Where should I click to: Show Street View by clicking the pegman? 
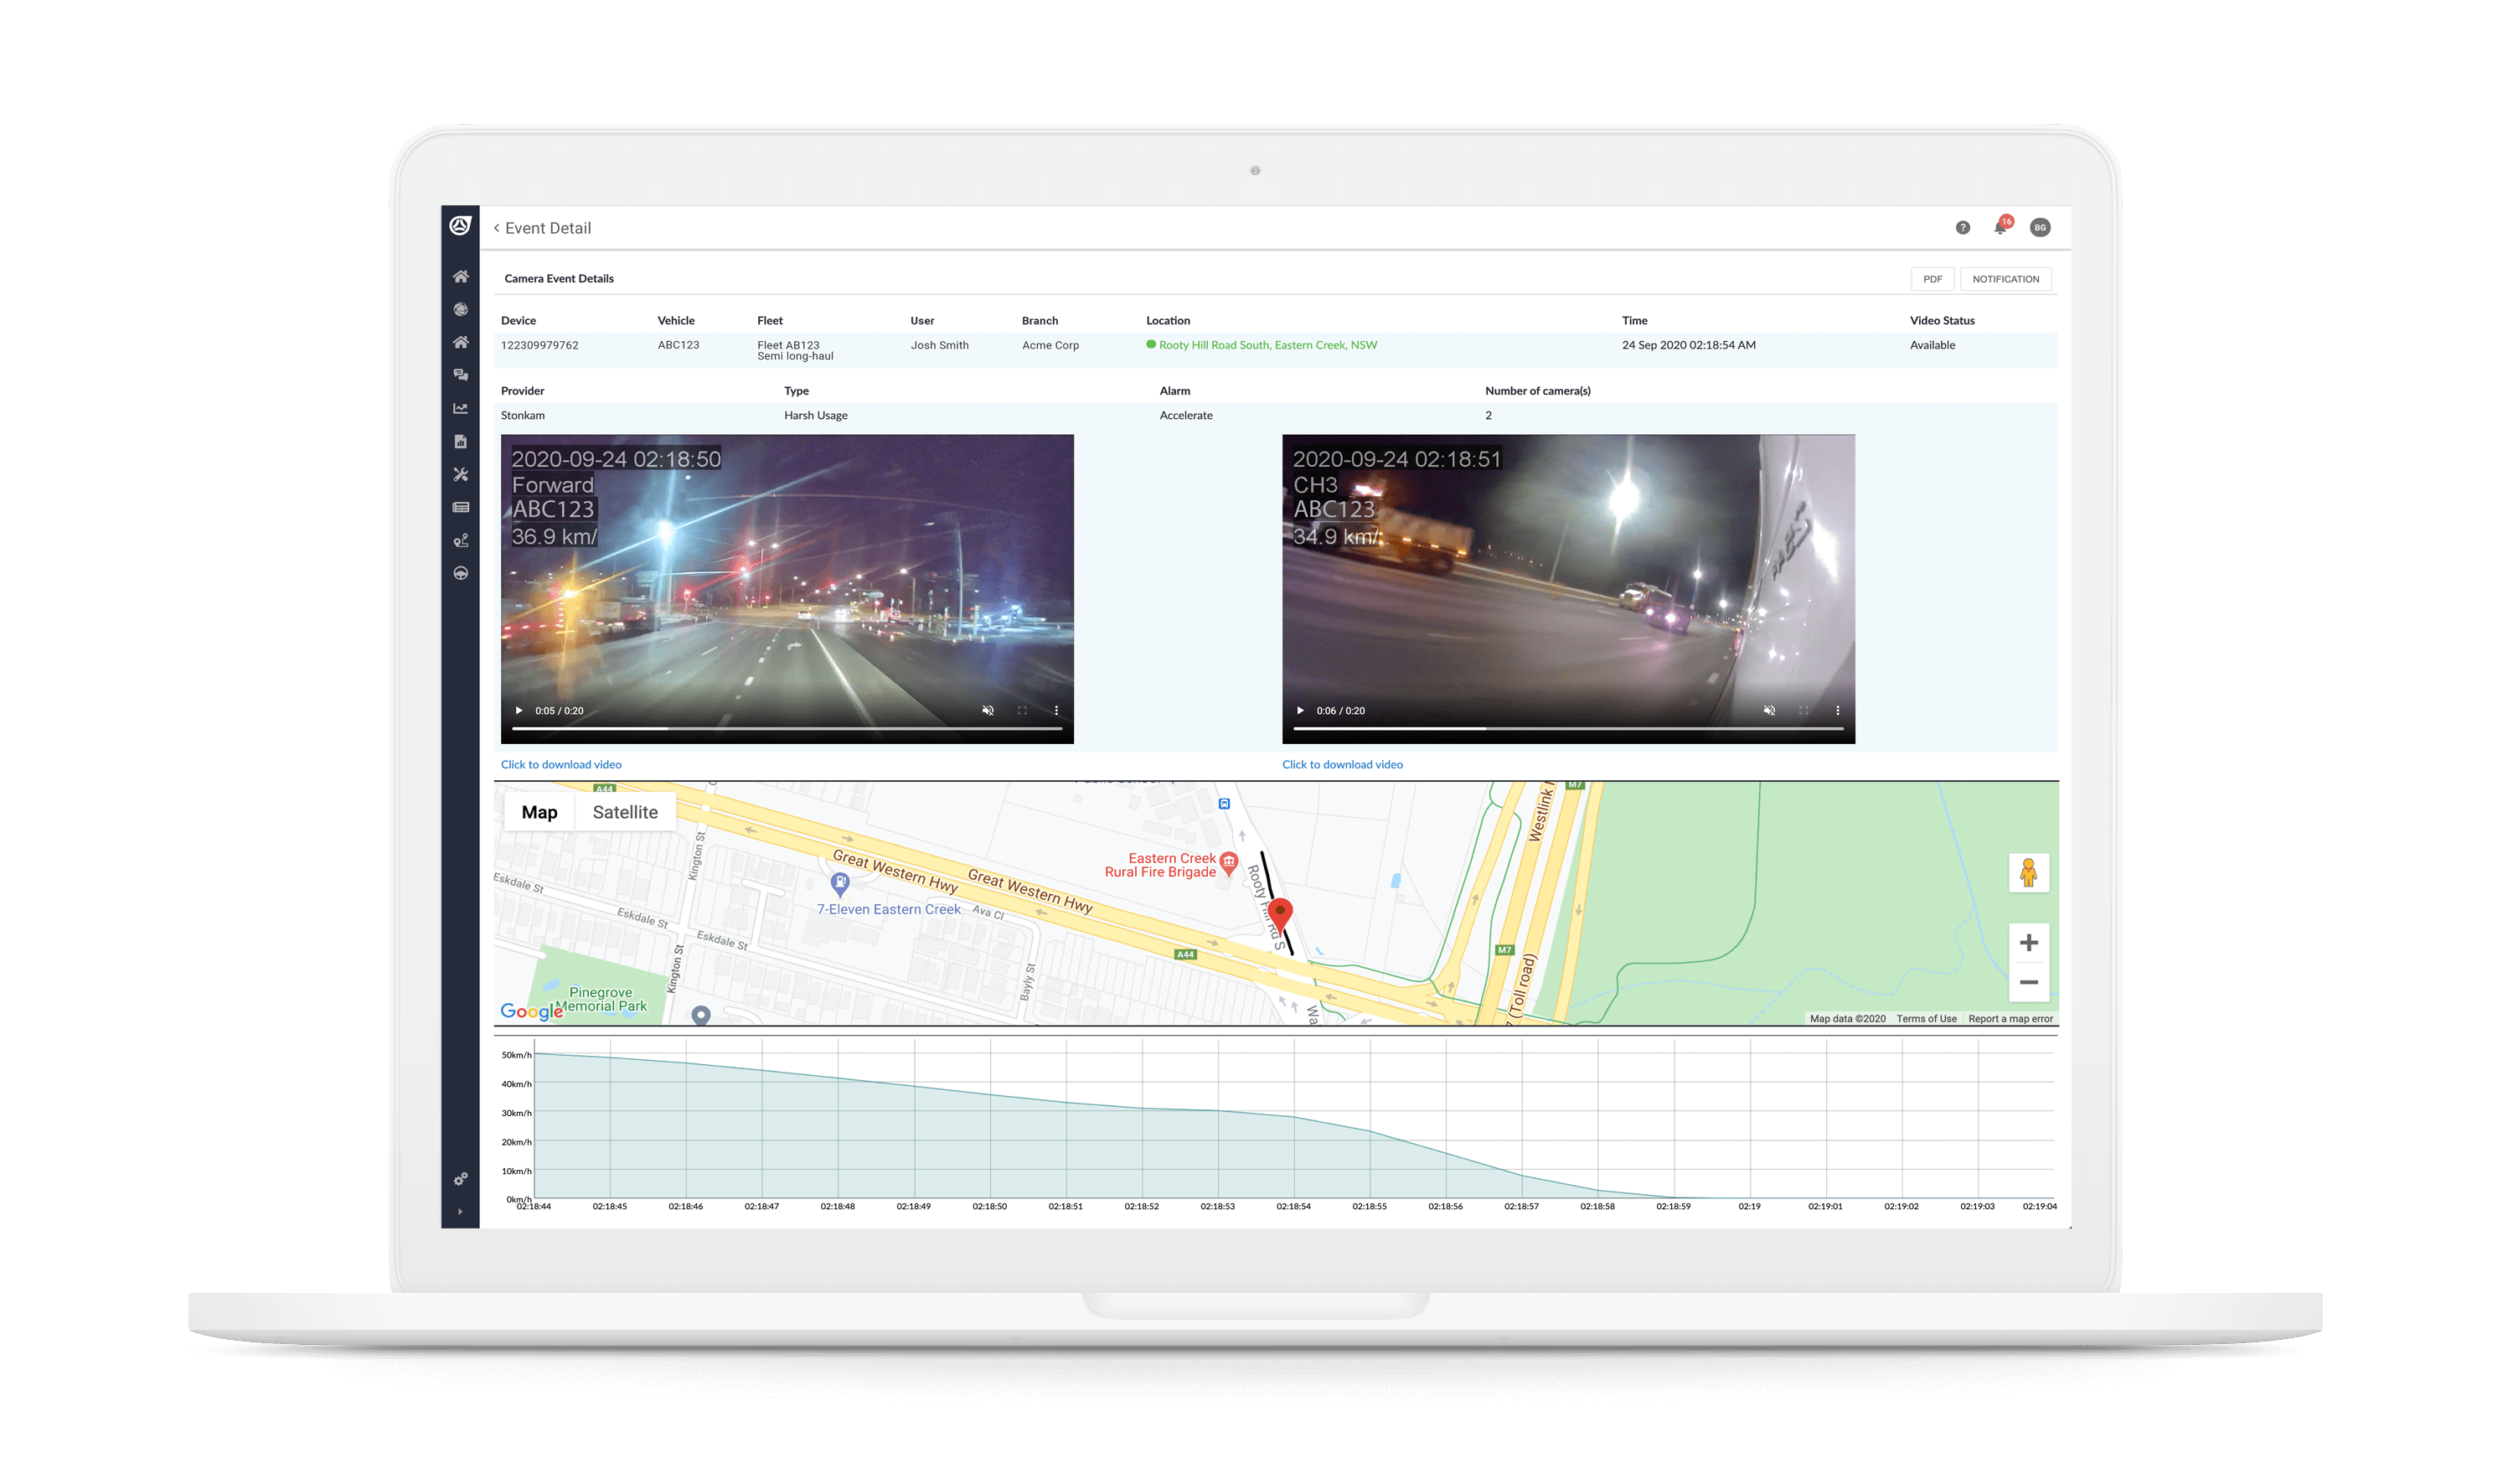tap(2029, 873)
